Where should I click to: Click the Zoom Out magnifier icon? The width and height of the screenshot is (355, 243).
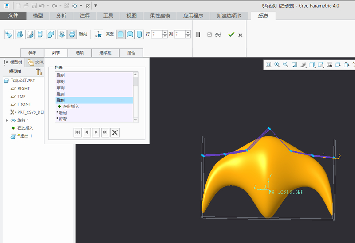(x=286, y=65)
